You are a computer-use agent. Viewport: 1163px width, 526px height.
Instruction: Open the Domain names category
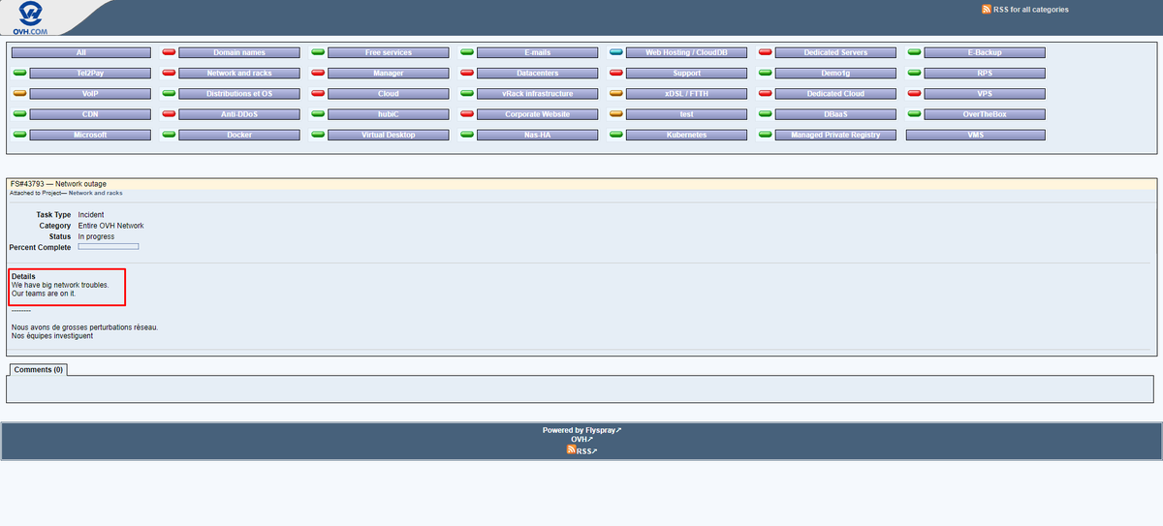[x=239, y=52]
